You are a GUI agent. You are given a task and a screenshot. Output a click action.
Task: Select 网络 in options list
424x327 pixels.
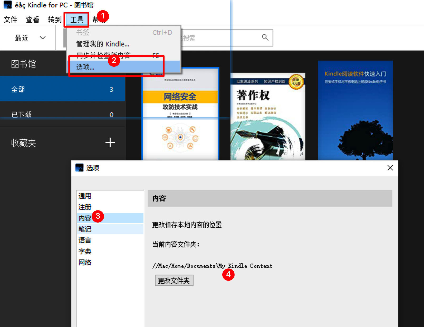(x=110, y=262)
